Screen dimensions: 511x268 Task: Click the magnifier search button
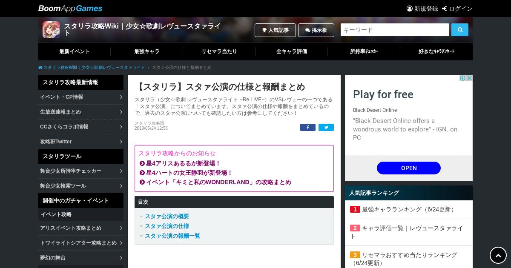point(460,30)
